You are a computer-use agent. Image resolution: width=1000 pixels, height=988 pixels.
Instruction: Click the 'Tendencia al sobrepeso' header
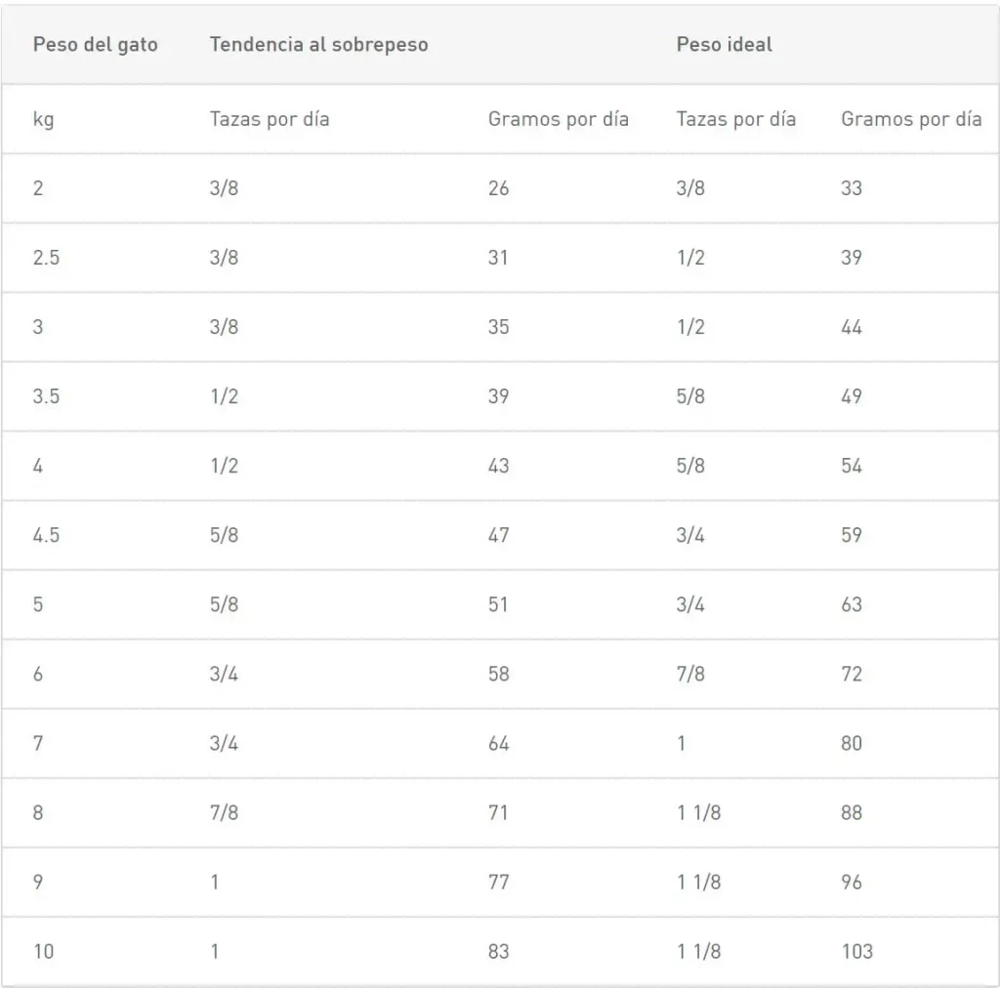pos(318,45)
